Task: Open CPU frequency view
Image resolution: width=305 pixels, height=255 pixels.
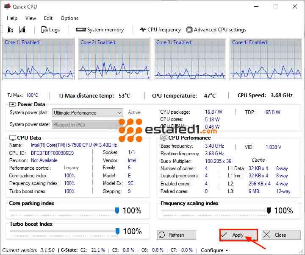Action: point(160,30)
